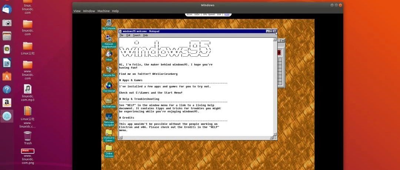The width and height of the screenshot is (400, 170).
Task: Open the Recycle Bin icon
Action: tap(109, 72)
